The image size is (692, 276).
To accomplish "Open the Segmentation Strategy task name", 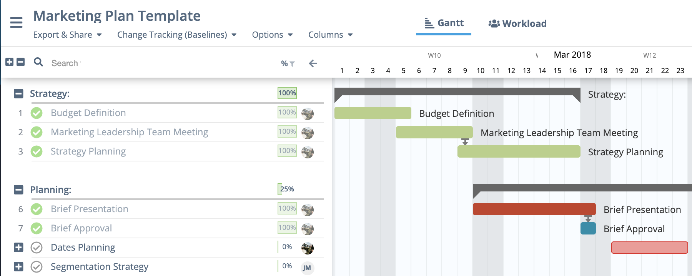I will pos(100,267).
